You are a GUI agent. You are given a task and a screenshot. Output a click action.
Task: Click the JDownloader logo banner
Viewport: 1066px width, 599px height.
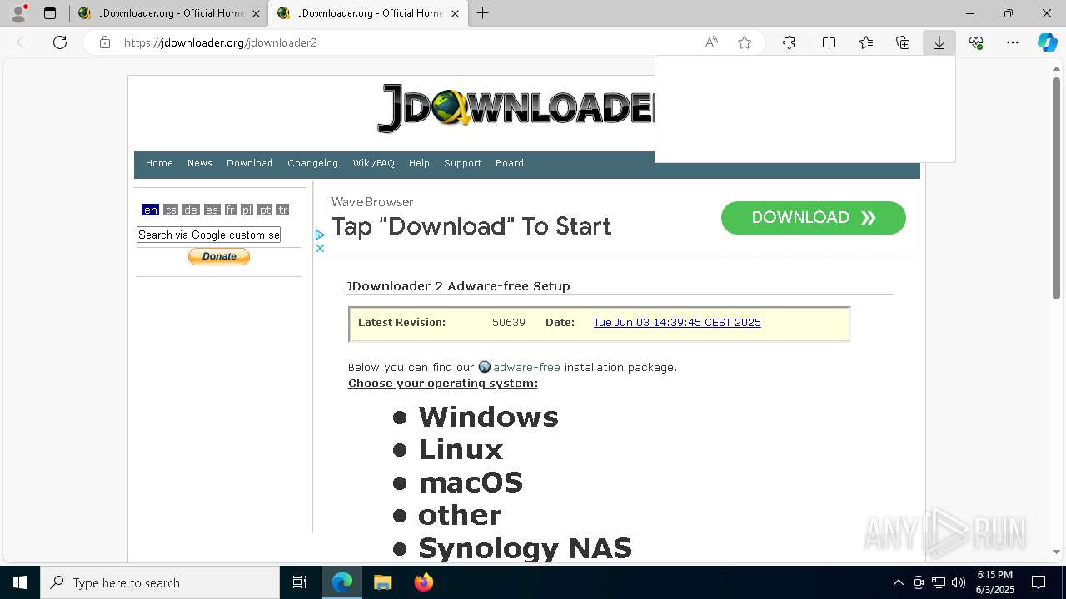(516, 108)
